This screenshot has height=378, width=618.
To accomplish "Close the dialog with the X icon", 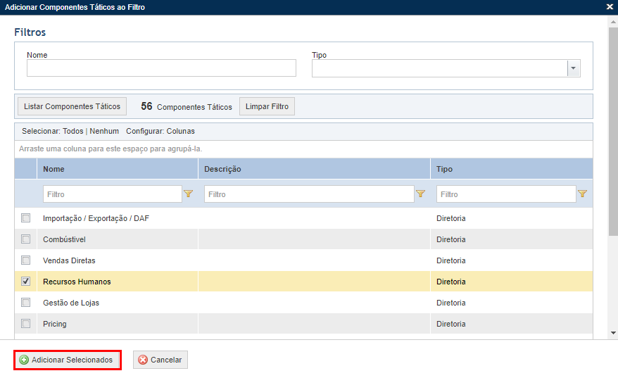I will click(x=610, y=7).
